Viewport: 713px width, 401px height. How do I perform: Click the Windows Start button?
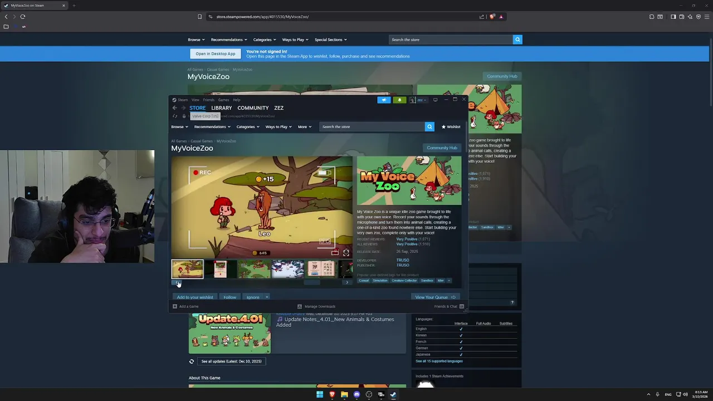coord(320,394)
